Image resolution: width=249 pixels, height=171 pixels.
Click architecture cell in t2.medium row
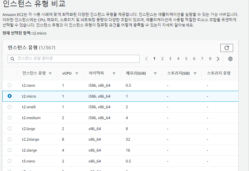click(100, 118)
